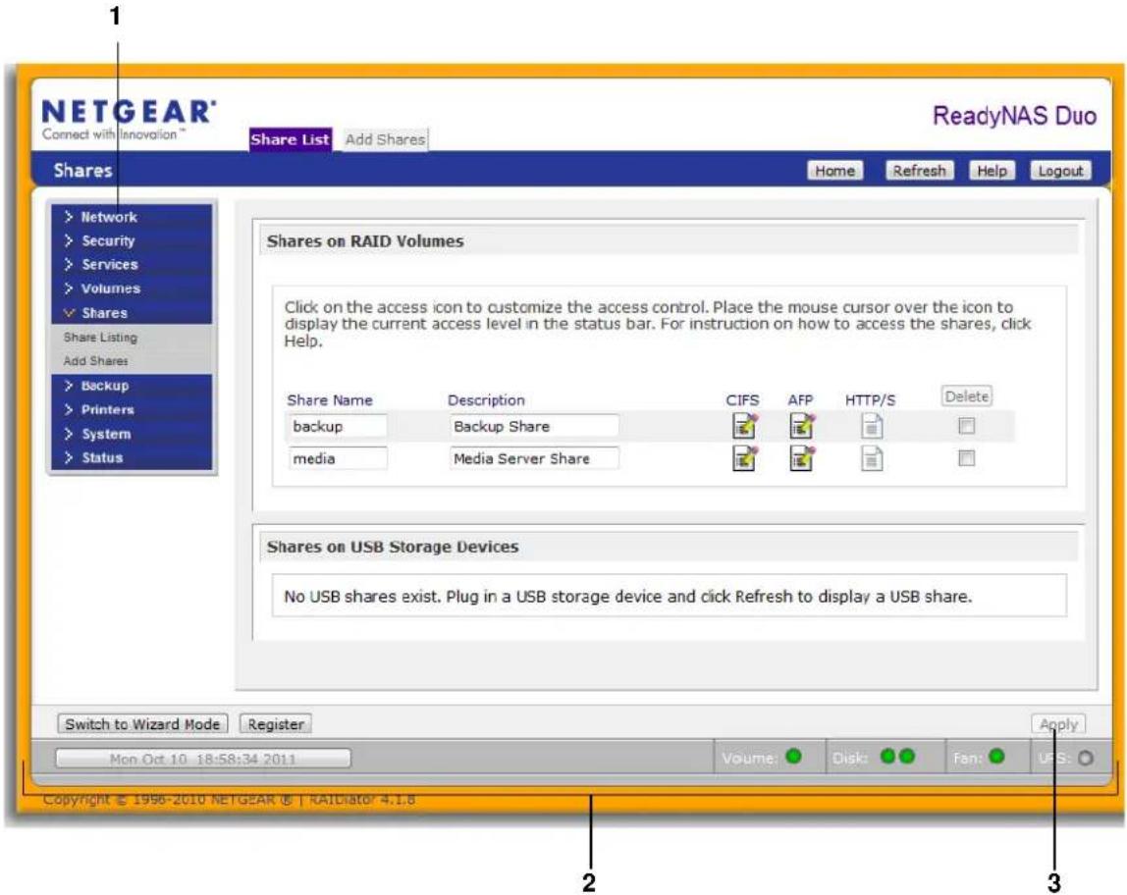Expand the Backup menu section
Image resolution: width=1127 pixels, height=895 pixels.
pyautogui.click(x=132, y=386)
